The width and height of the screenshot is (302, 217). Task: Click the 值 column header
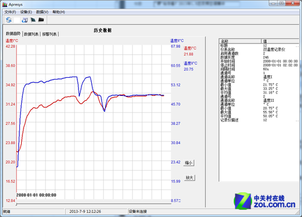280,41
